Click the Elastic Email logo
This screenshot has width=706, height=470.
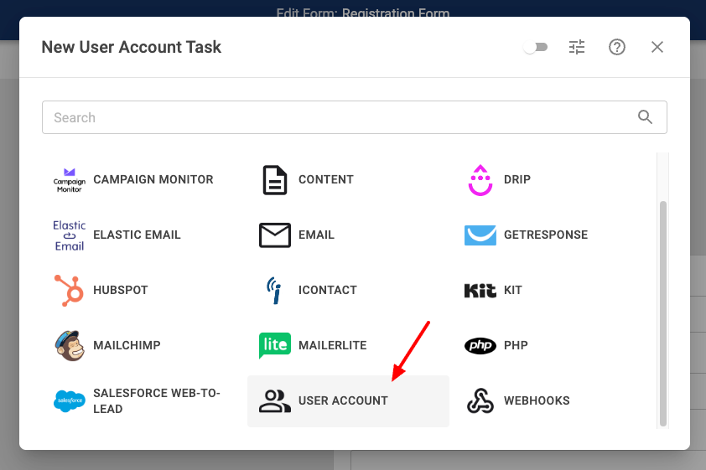[69, 235]
